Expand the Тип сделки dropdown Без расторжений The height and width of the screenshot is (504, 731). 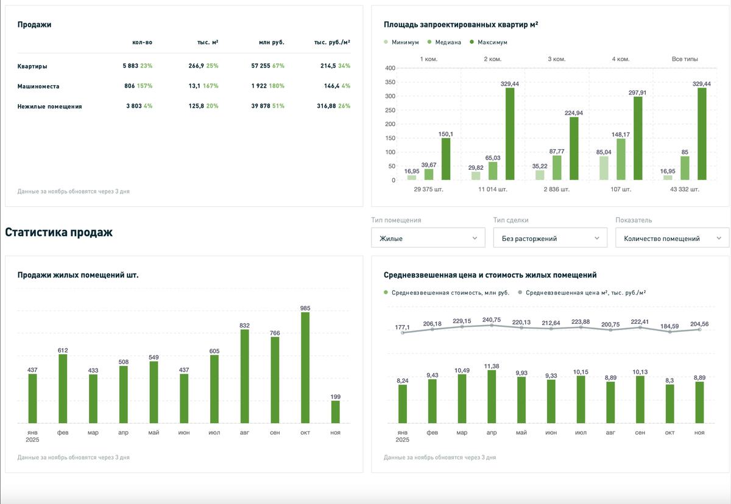[550, 238]
